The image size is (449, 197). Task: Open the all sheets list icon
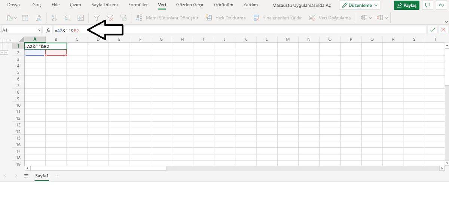point(26,175)
